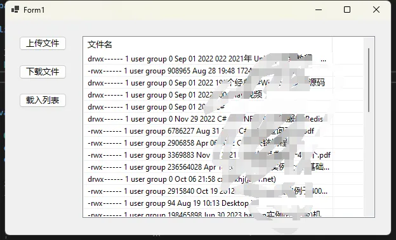Maximize the Form1 window

point(347,10)
